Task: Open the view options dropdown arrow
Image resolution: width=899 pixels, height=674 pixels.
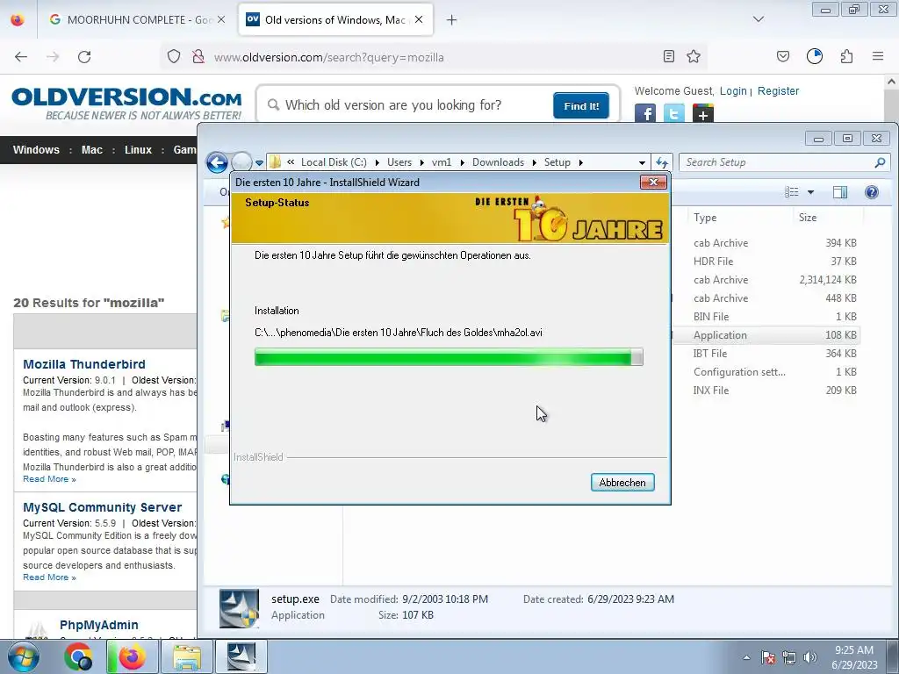Action: pos(810,192)
